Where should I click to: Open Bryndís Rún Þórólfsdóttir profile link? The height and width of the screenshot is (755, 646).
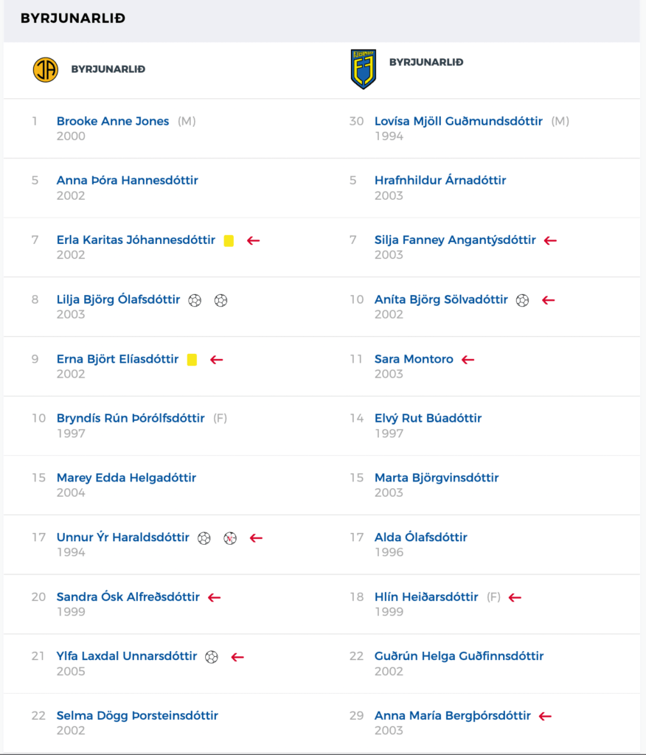131,419
